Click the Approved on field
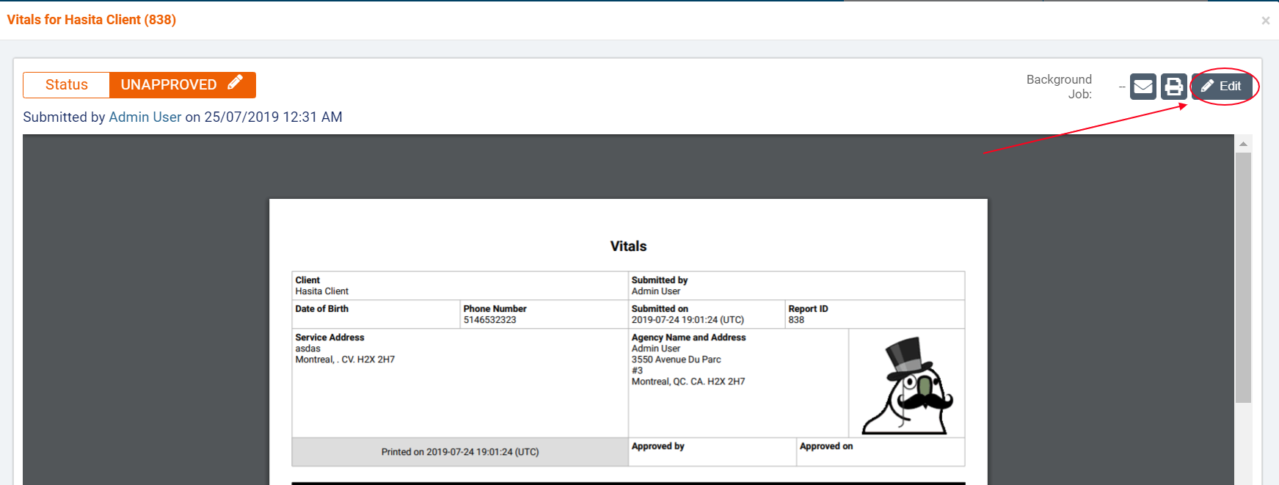This screenshot has height=485, width=1279. [880, 452]
